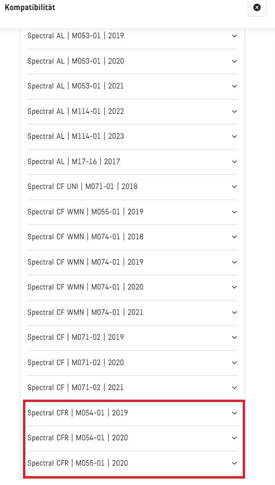This screenshot has height=485, width=275.
Task: Expand Spectral CFR M054-01 2019 chevron
Action: pyautogui.click(x=234, y=413)
